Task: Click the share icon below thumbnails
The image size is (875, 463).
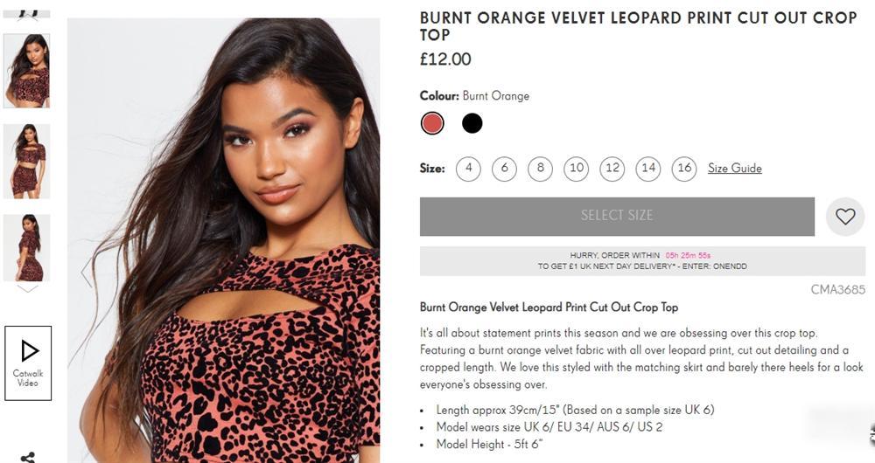Action: [28, 456]
